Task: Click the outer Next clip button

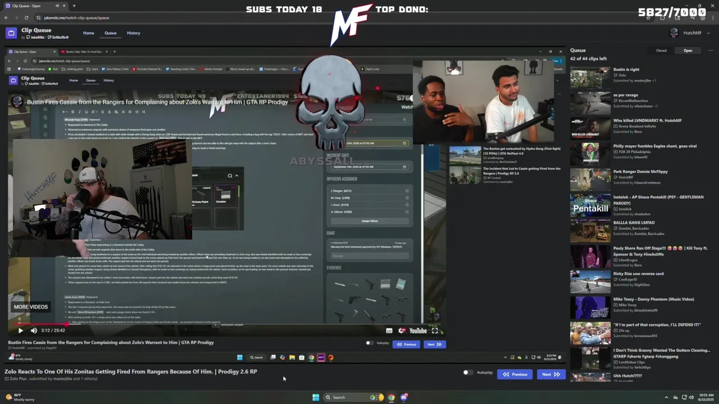Action: (550, 374)
